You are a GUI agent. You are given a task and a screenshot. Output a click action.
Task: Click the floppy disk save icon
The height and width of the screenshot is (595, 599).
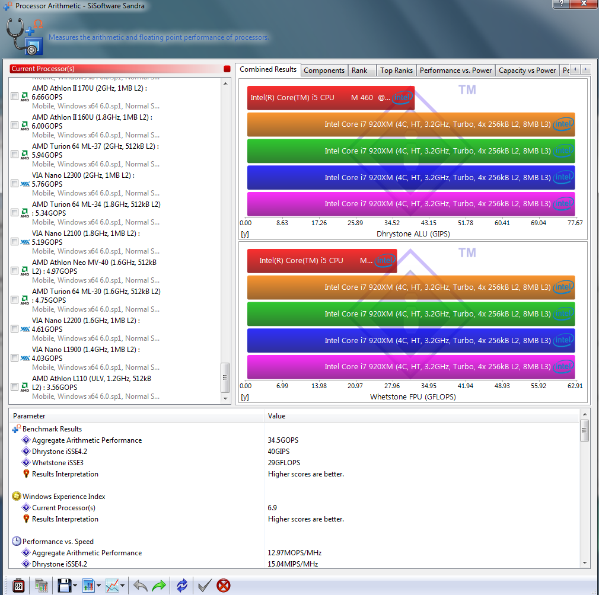click(x=64, y=585)
